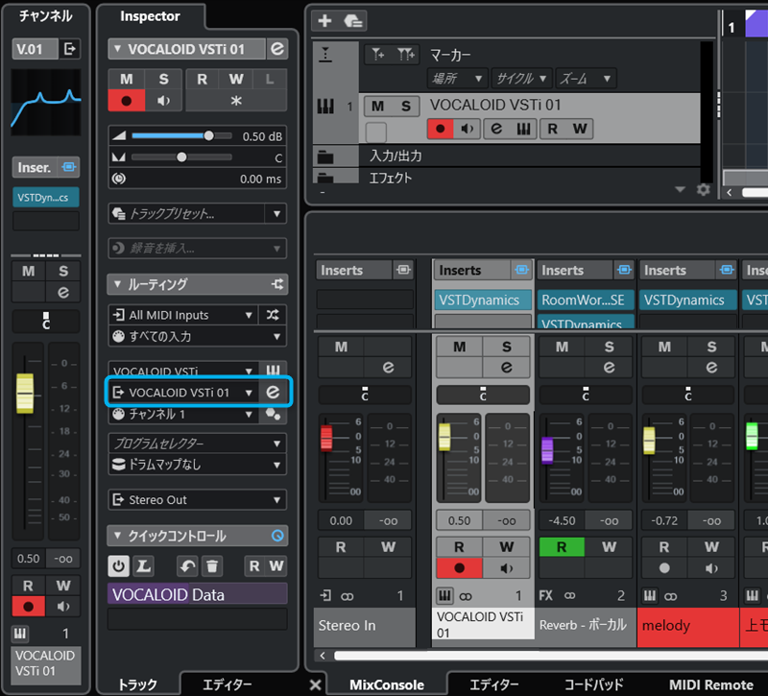Click quick controls undo arrow icon
This screenshot has height=696, width=768.
click(187, 566)
